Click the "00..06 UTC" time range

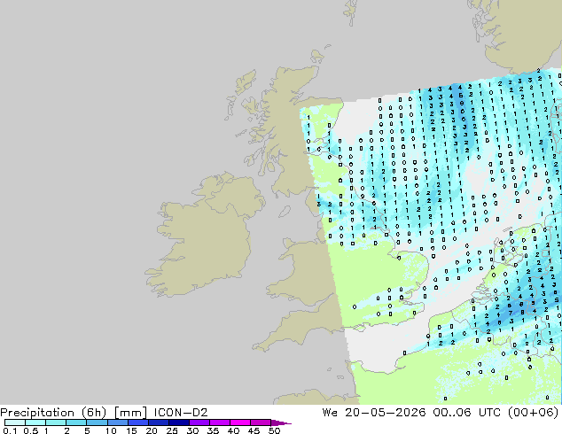[x=466, y=413]
